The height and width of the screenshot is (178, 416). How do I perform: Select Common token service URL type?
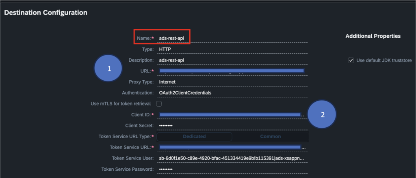pyautogui.click(x=270, y=137)
